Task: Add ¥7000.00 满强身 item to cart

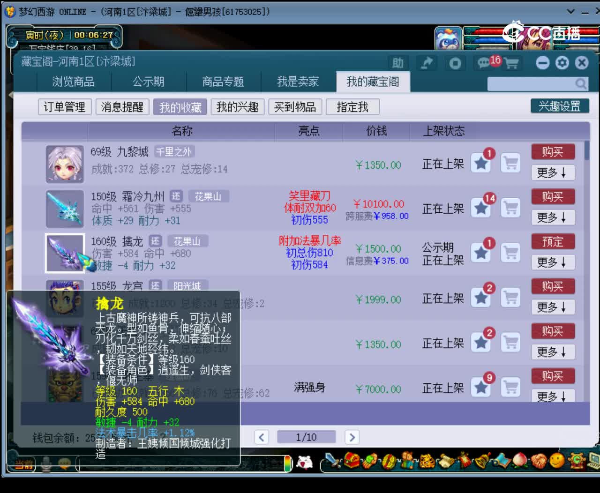Action: (x=510, y=387)
